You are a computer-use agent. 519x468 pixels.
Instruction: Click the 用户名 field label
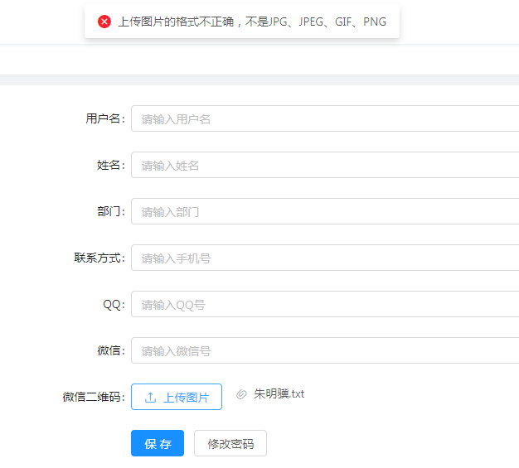(105, 118)
